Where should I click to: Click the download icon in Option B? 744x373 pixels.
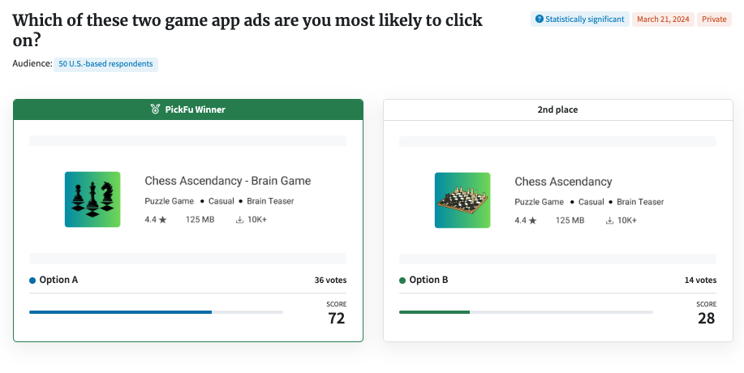(x=610, y=220)
